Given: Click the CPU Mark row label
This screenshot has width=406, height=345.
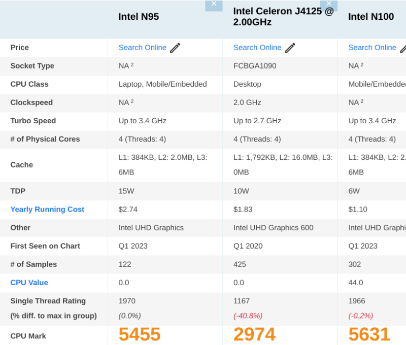Looking at the screenshot, I should [x=28, y=336].
